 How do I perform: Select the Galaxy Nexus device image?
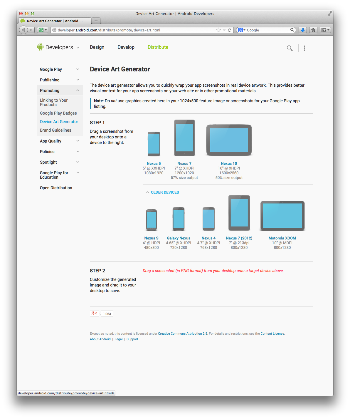point(179,219)
